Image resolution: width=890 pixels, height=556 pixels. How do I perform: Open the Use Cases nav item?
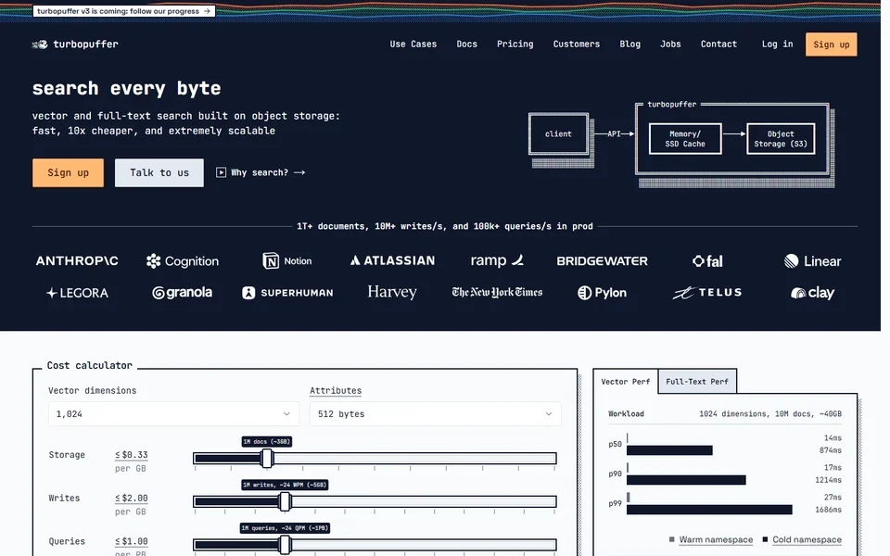(x=413, y=44)
